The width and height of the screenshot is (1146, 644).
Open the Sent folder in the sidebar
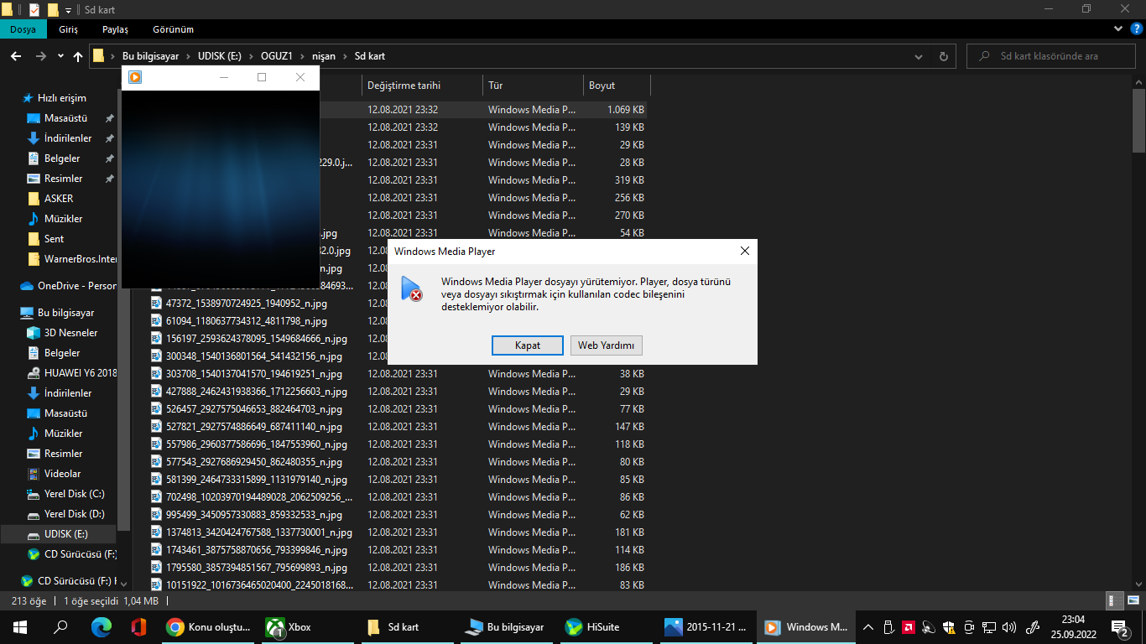click(x=55, y=239)
